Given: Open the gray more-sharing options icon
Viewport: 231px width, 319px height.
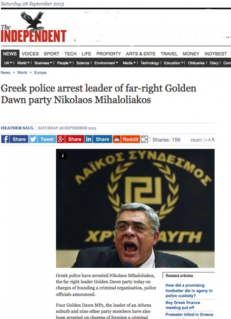Looking at the screenshot, I should point(144,139).
